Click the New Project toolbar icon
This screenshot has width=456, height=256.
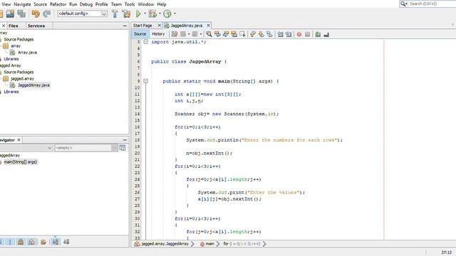pyautogui.click(x=1, y=14)
